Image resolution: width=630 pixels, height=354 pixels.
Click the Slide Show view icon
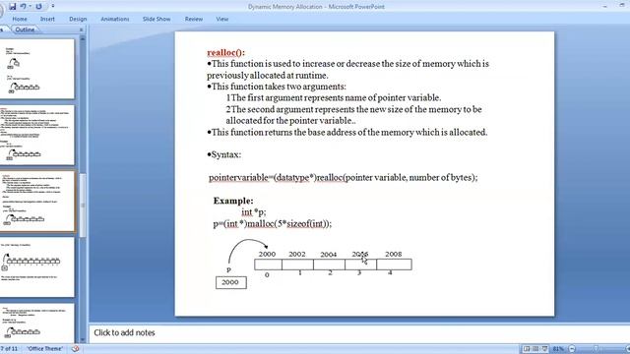tap(544, 349)
